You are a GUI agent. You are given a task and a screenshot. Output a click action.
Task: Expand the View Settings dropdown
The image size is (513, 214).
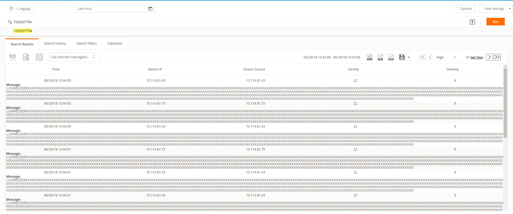(x=496, y=9)
